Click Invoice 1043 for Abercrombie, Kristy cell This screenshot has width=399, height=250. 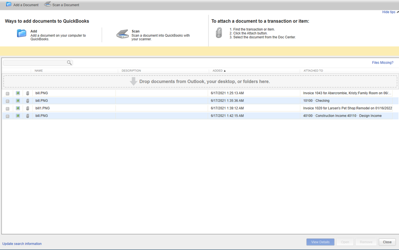click(x=347, y=93)
